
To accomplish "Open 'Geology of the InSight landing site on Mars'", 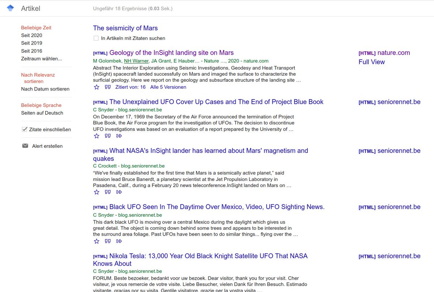I will click(171, 53).
